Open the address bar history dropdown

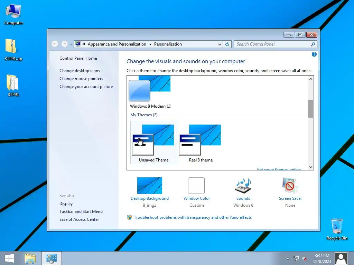point(220,45)
